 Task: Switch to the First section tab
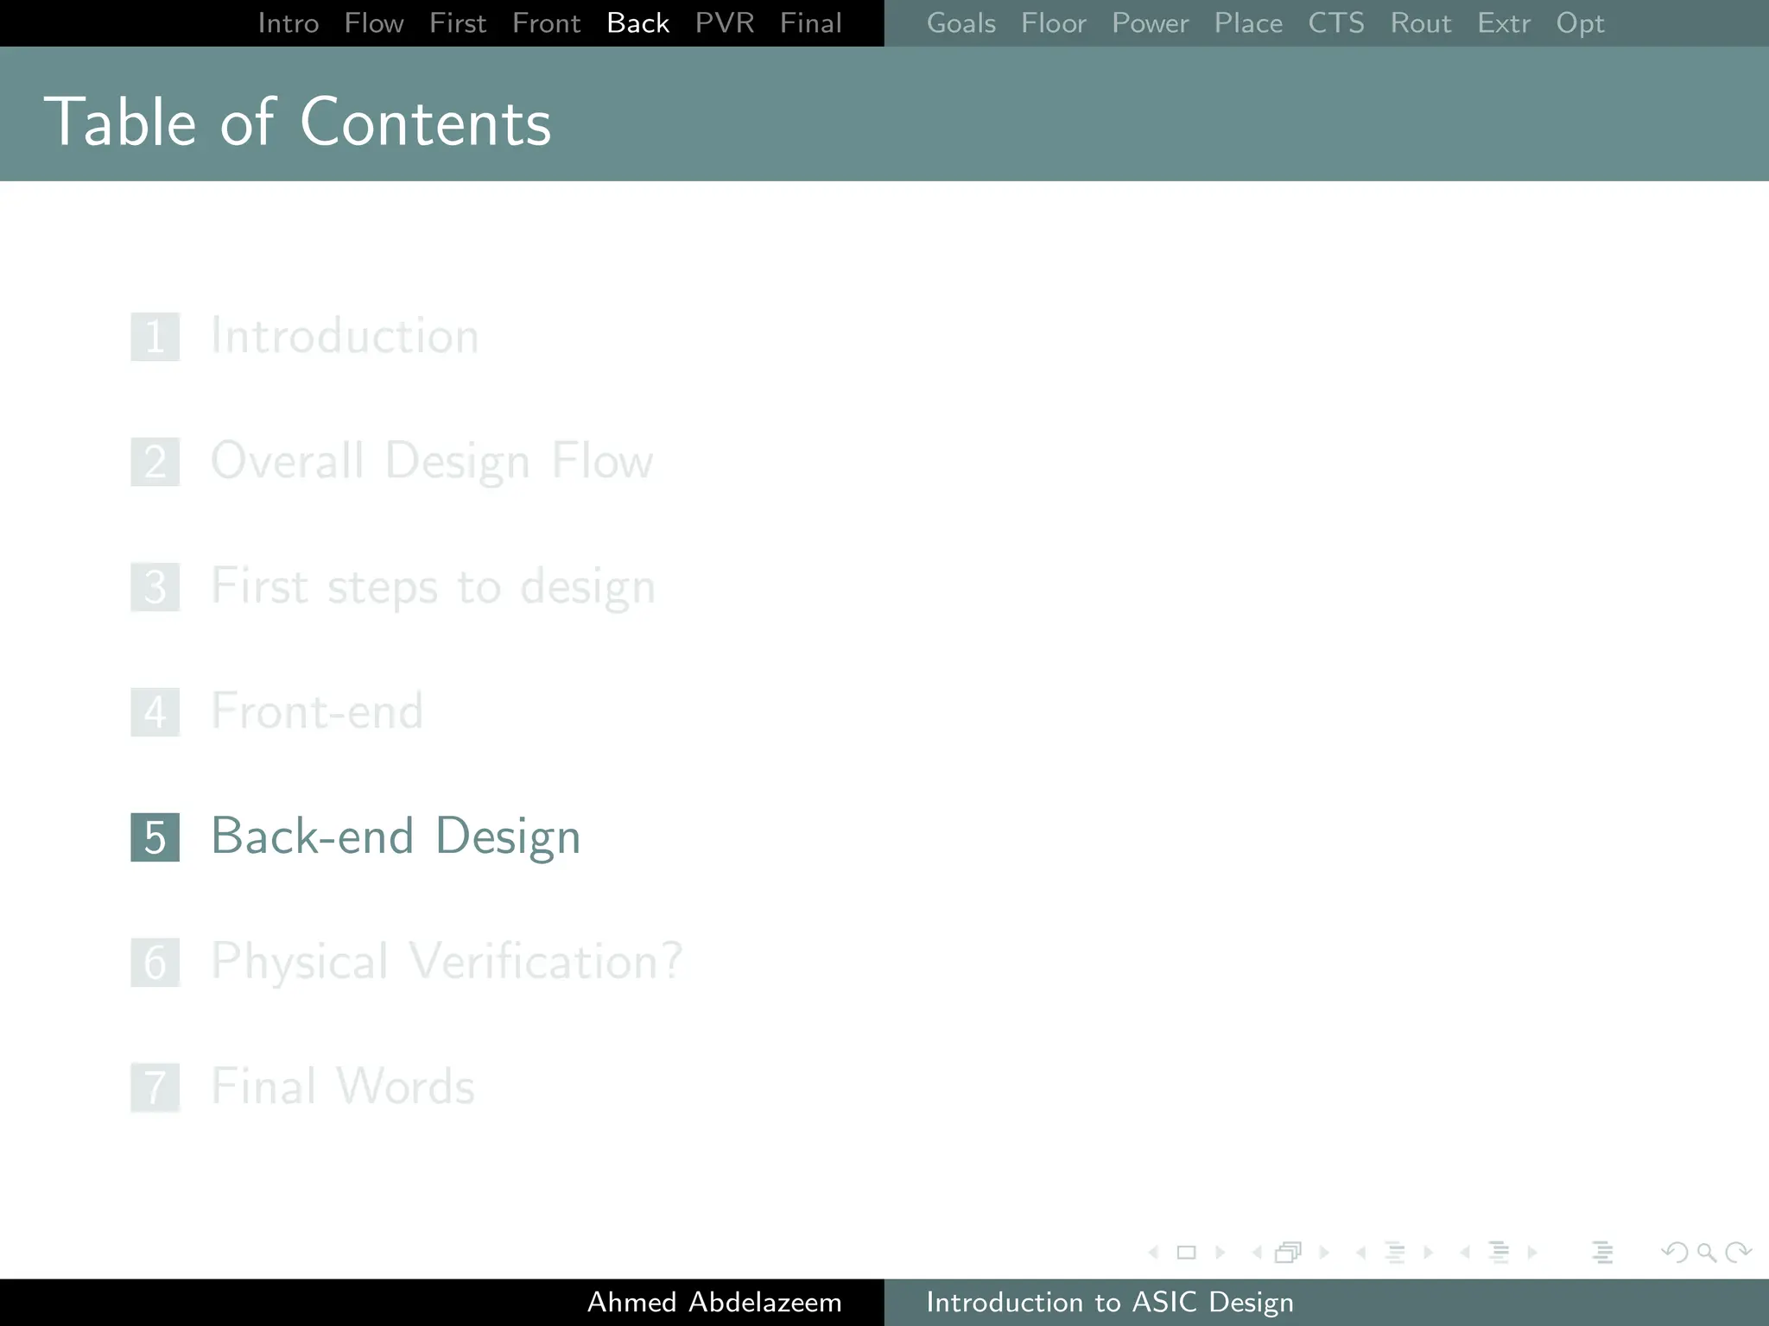[458, 23]
